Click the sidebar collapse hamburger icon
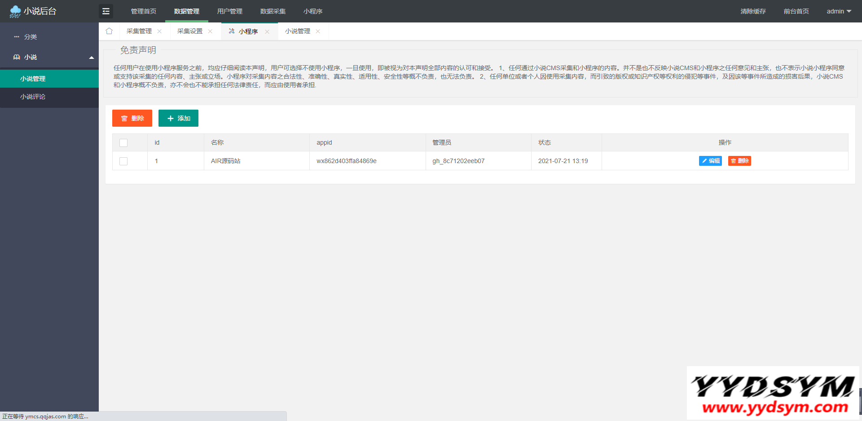Screen dimensions: 862x421 click(106, 11)
